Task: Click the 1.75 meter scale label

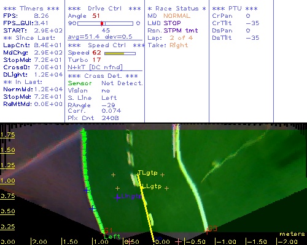Action: point(7,135)
